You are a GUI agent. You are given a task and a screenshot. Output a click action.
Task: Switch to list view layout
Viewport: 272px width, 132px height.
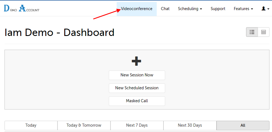[x=252, y=32]
